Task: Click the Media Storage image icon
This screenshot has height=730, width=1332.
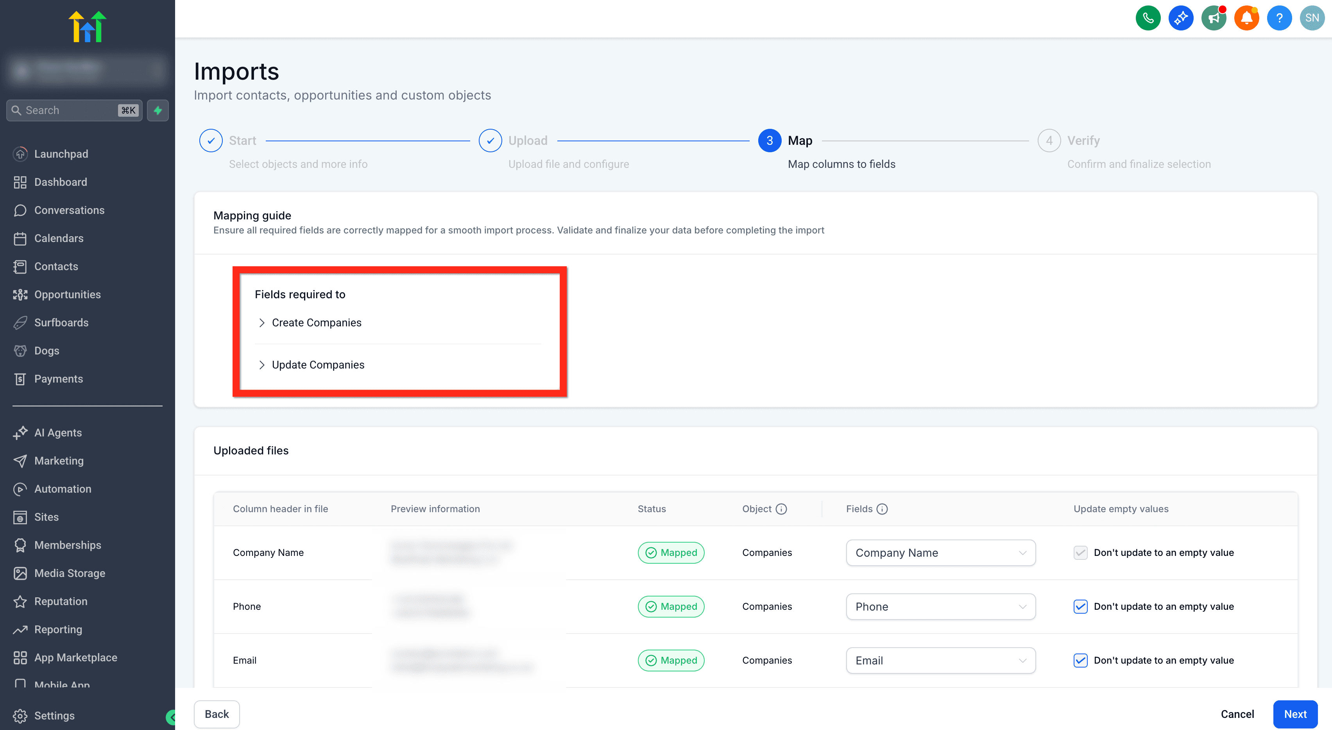Action: [x=20, y=573]
